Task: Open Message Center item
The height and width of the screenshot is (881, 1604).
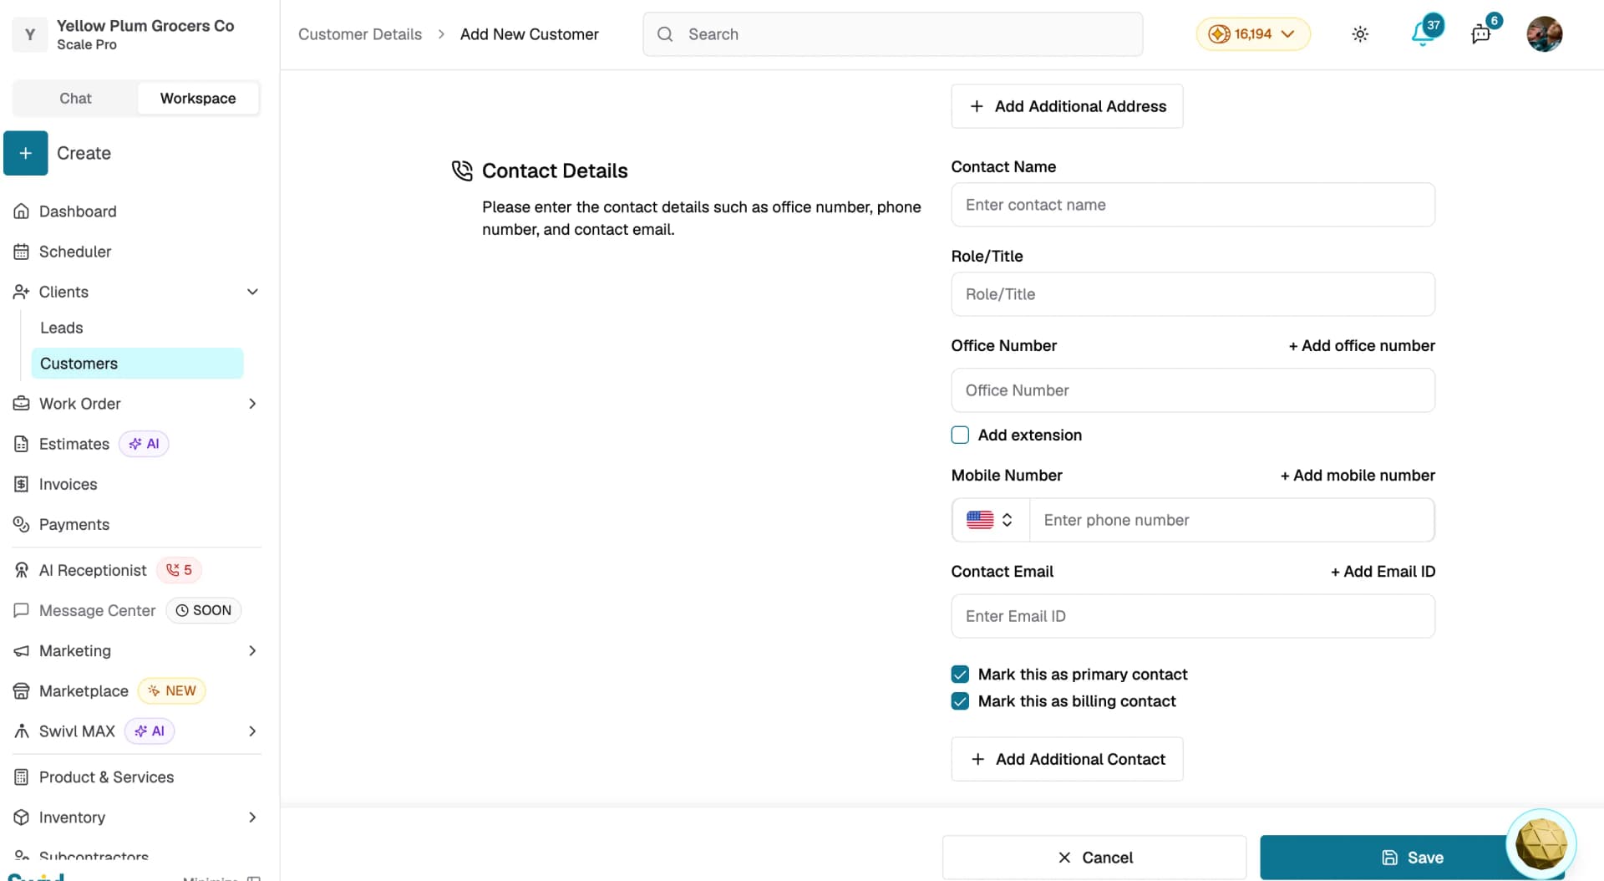Action: (x=97, y=610)
